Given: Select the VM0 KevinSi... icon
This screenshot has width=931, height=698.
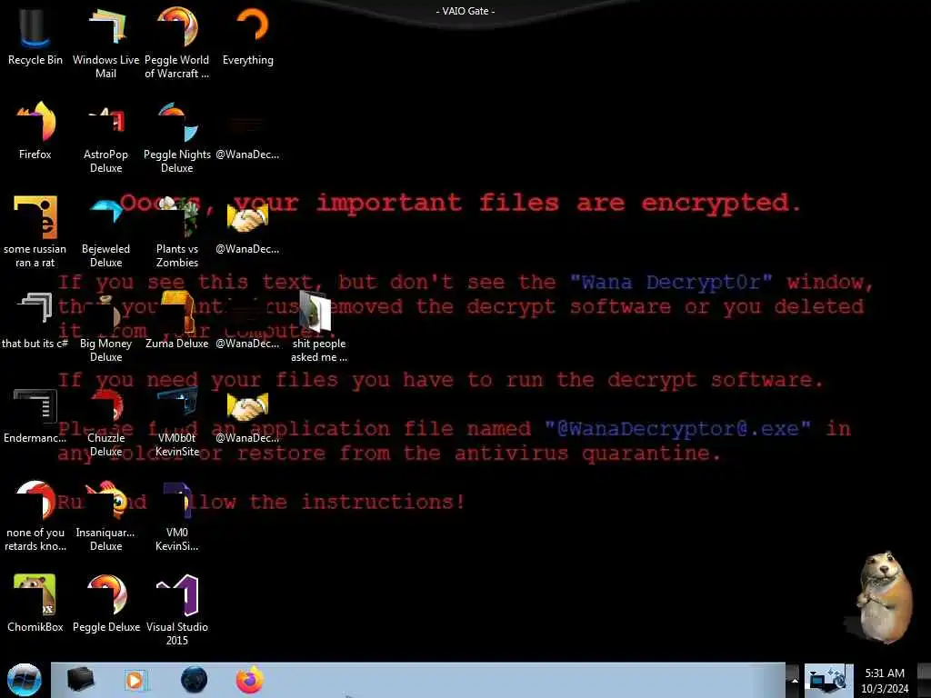Looking at the screenshot, I should (177, 516).
